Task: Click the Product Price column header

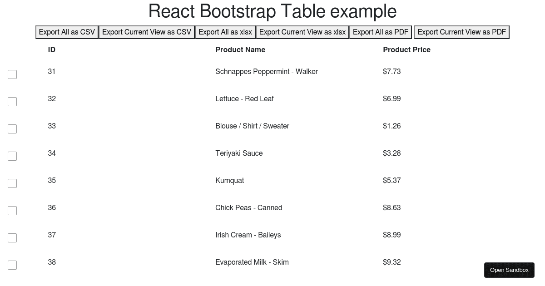Action: coord(406,50)
